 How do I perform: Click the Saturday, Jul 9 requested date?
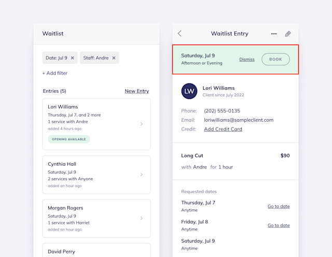[198, 241]
